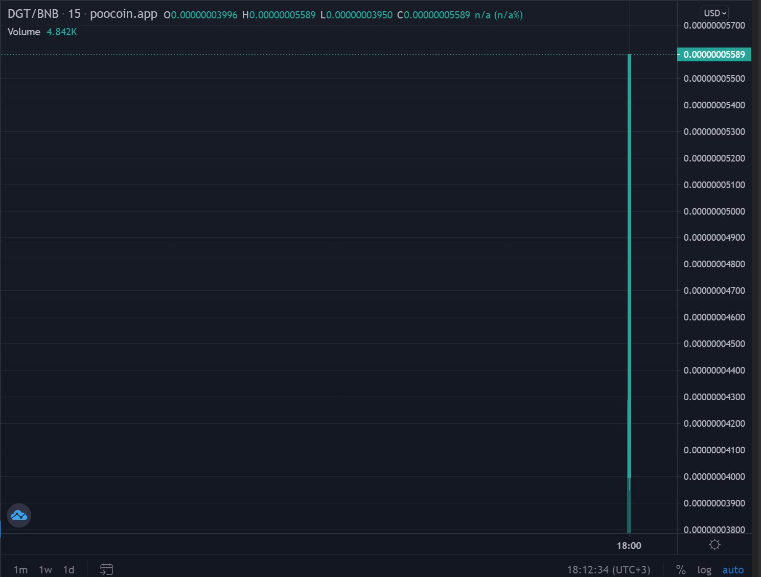Toggle percent scale mode

point(681,569)
